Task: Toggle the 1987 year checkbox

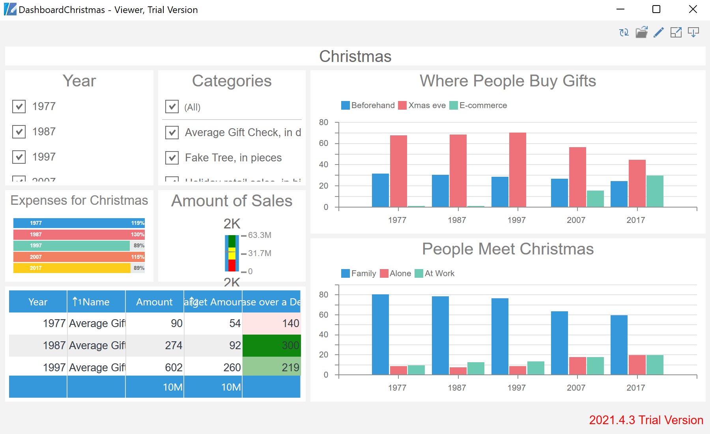Action: coord(19,132)
